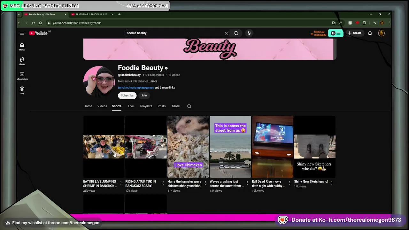Click the '110k subscribers' channel stats text
The width and height of the screenshot is (409, 230).
(153, 75)
